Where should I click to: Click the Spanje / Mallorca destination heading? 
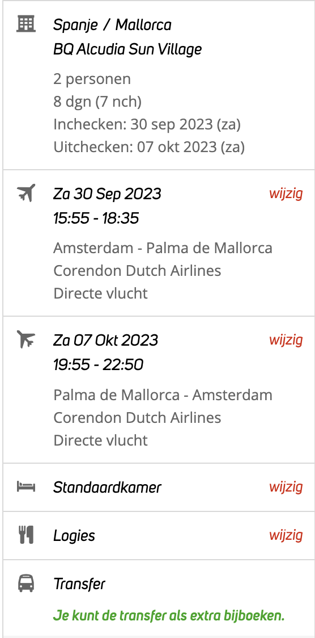coord(112,25)
